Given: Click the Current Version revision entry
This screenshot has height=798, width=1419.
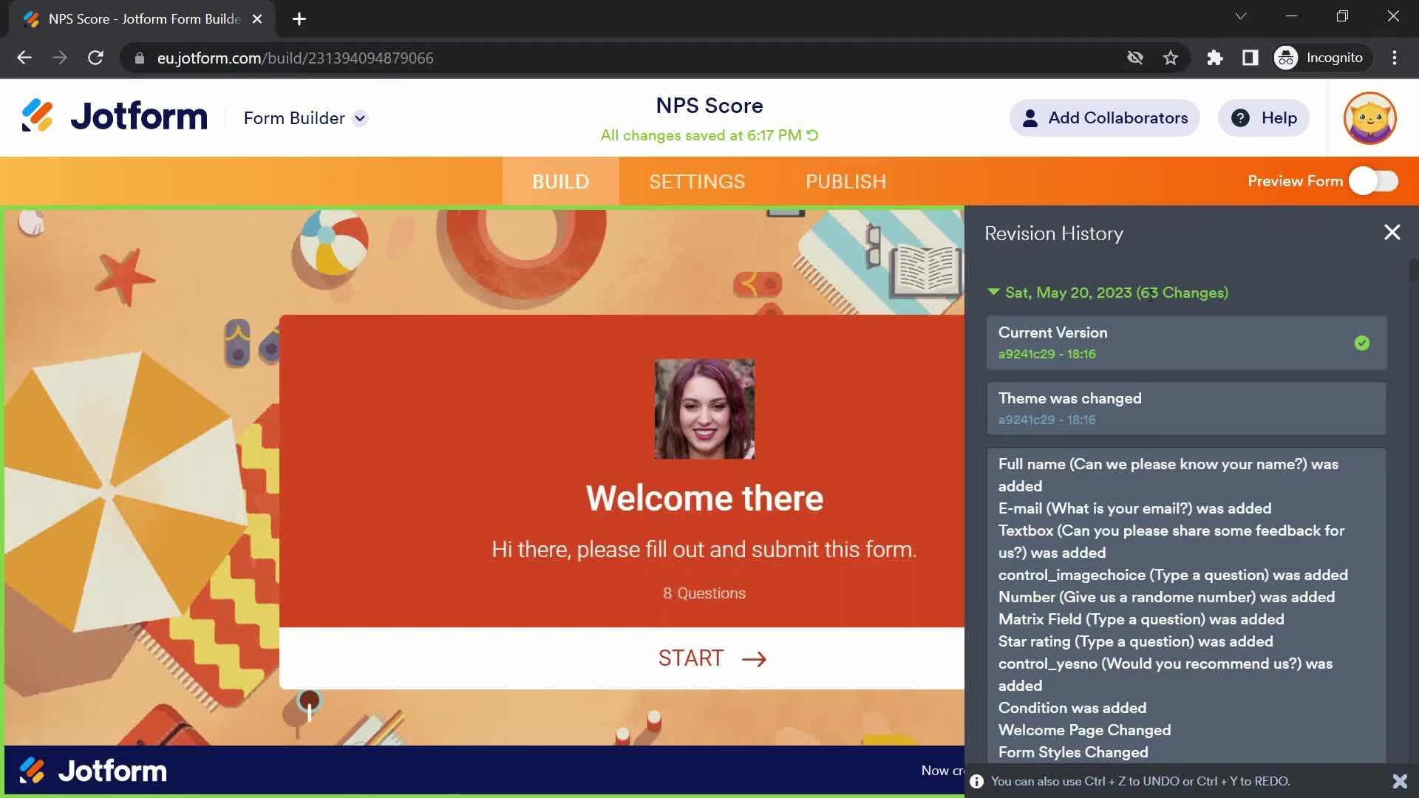Looking at the screenshot, I should (1186, 342).
